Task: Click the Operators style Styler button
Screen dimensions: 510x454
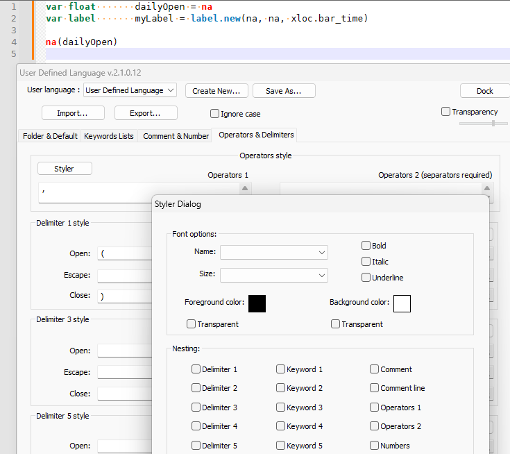Action: tap(65, 169)
